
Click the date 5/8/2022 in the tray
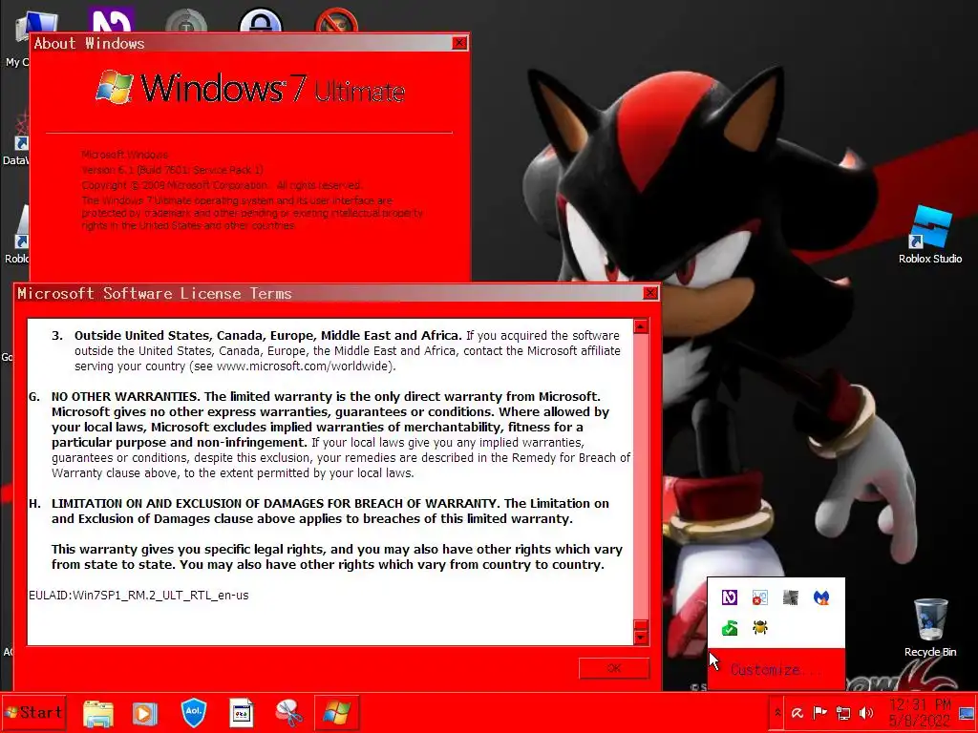(x=920, y=722)
